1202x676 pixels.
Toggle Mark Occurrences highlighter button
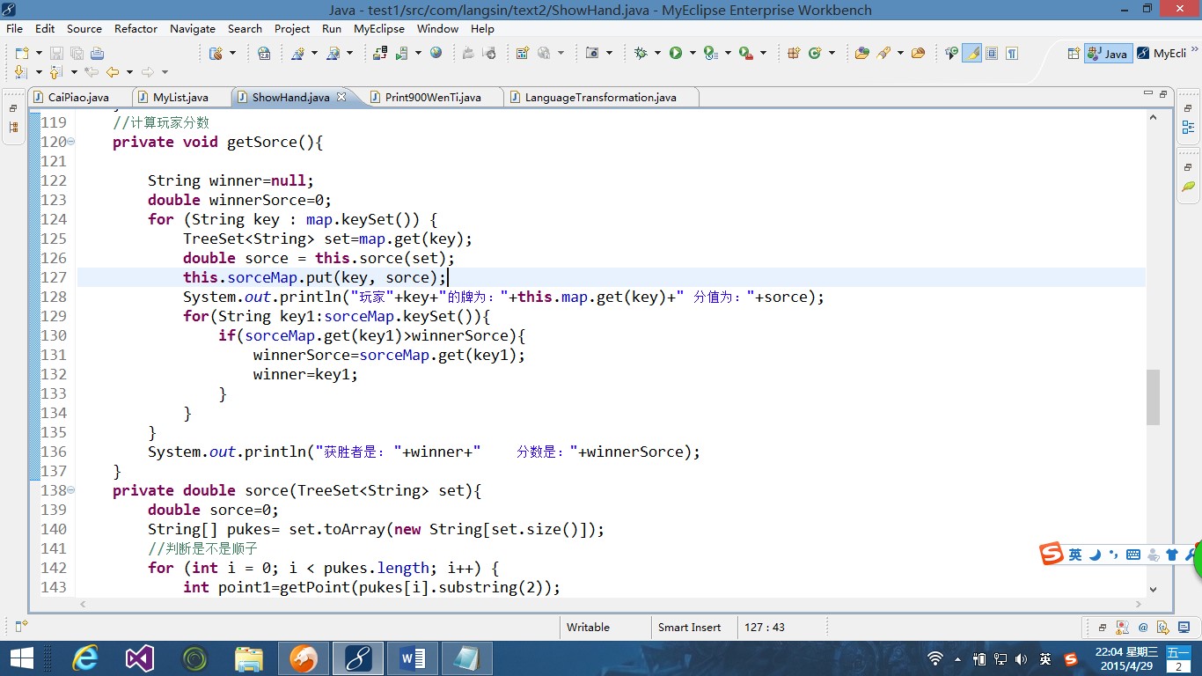click(971, 53)
